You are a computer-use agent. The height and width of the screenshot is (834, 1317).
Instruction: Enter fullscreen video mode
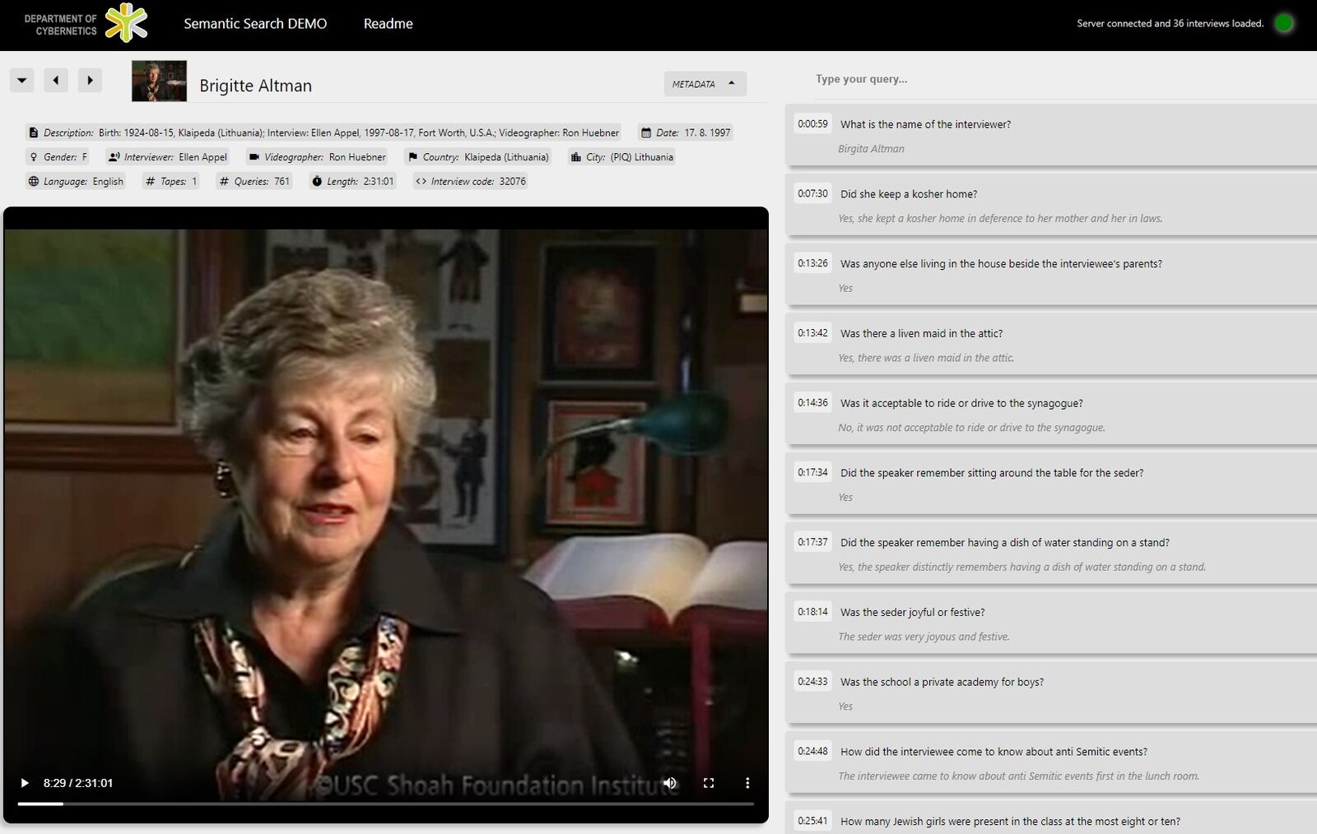pos(709,783)
